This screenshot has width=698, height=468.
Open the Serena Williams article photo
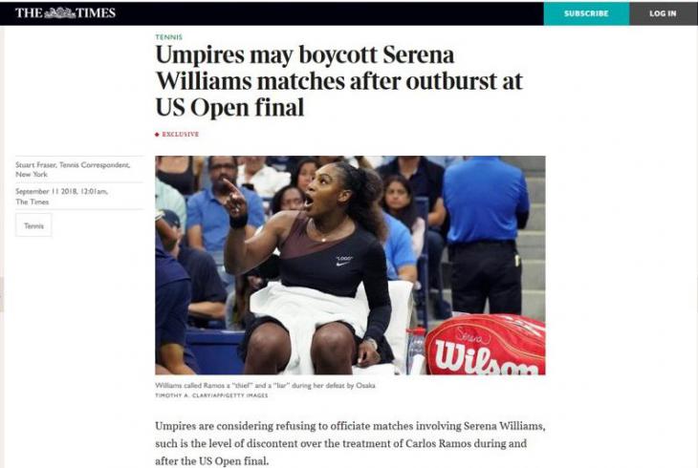pos(350,266)
